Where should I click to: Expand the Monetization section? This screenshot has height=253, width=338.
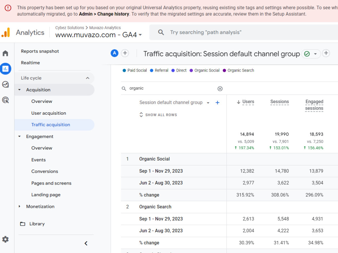pyautogui.click(x=19, y=206)
